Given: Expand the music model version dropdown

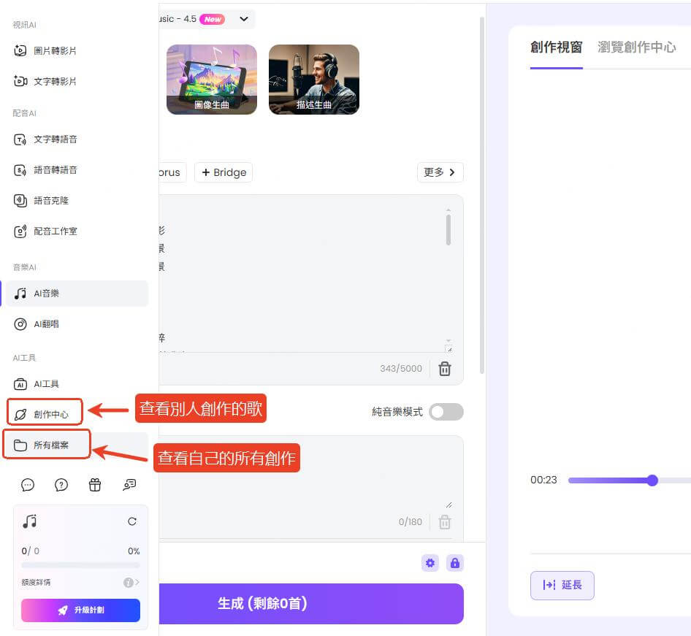Looking at the screenshot, I should tap(244, 19).
